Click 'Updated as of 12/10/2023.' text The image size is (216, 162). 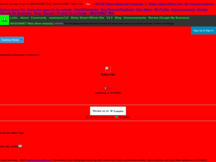tap(108, 93)
